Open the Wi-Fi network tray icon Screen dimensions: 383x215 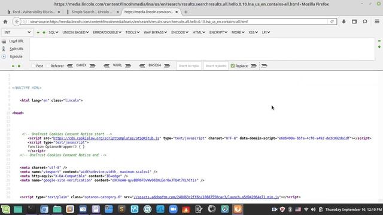306,210
